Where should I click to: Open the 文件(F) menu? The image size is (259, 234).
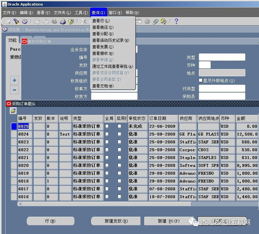coord(9,12)
